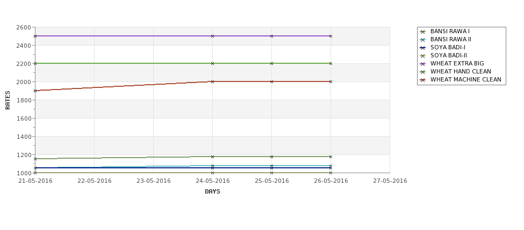Select the BANSI RAWA I legend label
This screenshot has height=230, width=524.
(450, 31)
